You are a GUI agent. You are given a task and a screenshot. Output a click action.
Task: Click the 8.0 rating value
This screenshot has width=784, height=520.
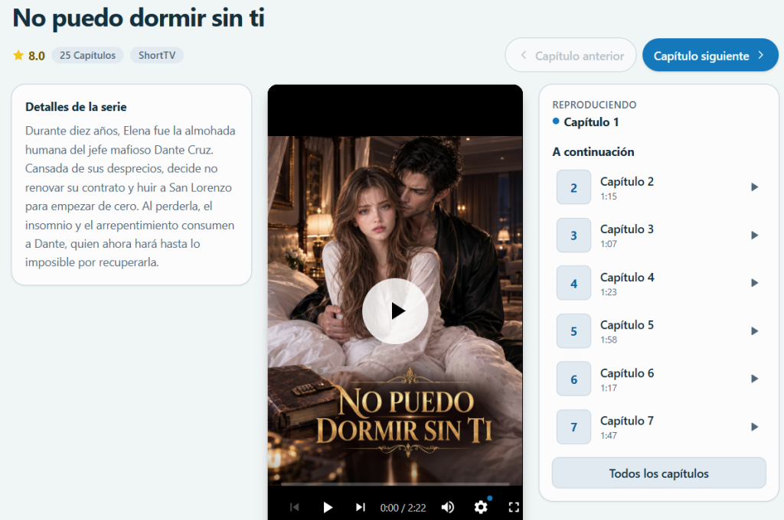pyautogui.click(x=37, y=56)
